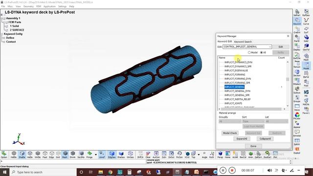Open the Geometry menu
This screenshot has width=313, height=176.
click(x=28, y=6)
